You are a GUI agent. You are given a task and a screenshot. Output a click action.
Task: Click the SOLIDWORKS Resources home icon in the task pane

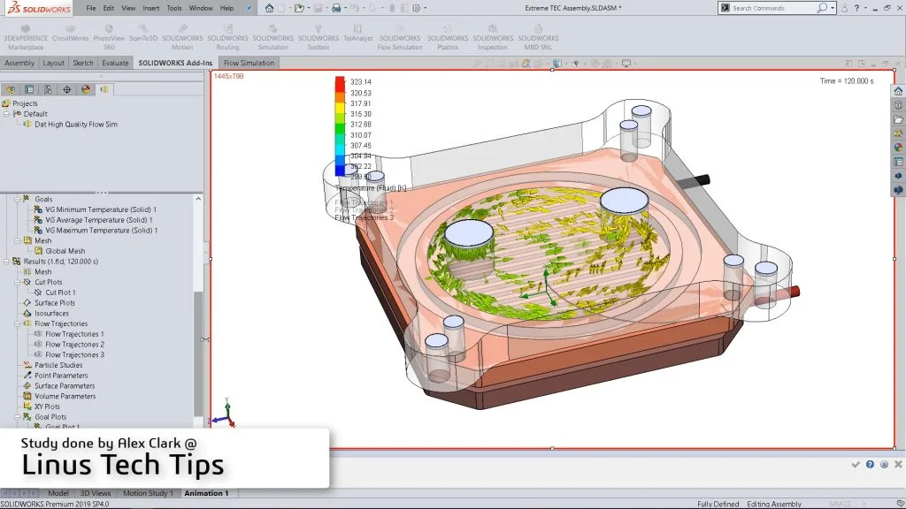[x=898, y=91]
